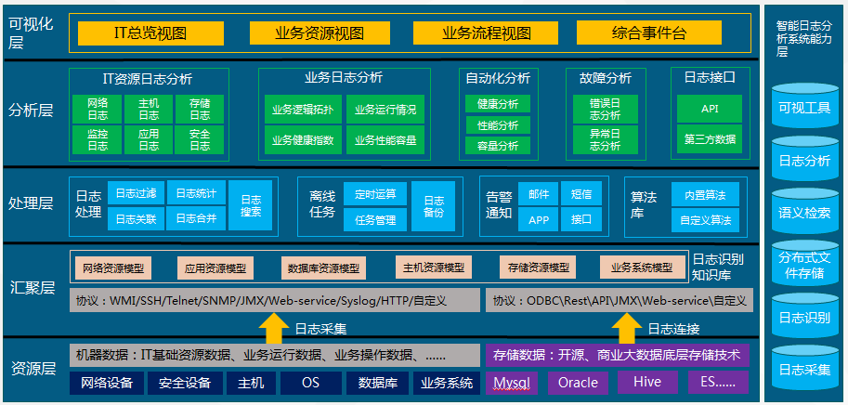
Task: Select the Hive purple box
Action: point(647,382)
